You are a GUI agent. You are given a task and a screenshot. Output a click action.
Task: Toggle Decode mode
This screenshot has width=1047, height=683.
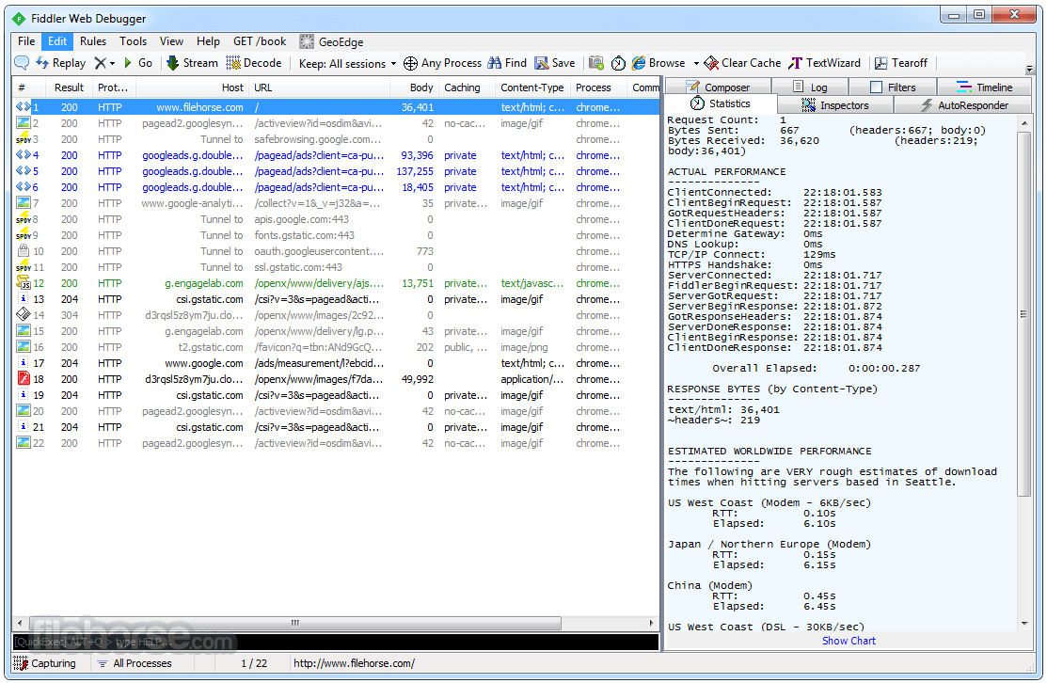pyautogui.click(x=254, y=63)
